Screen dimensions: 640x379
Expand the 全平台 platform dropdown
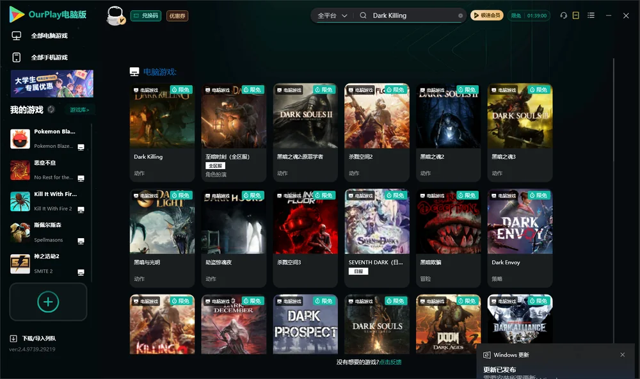click(x=332, y=15)
